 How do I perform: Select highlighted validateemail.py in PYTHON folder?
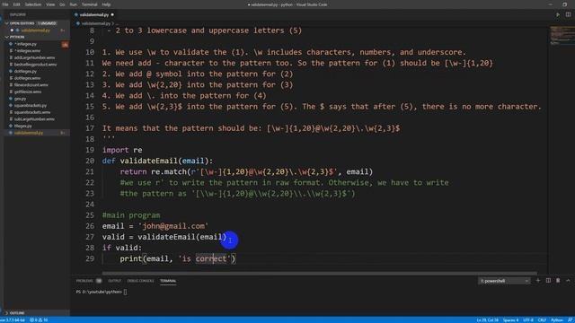pos(29,133)
